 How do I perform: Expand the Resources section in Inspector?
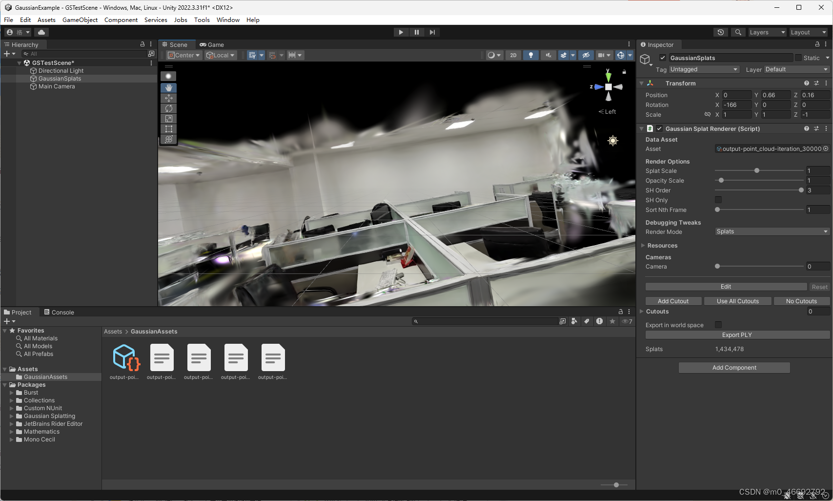[643, 245]
